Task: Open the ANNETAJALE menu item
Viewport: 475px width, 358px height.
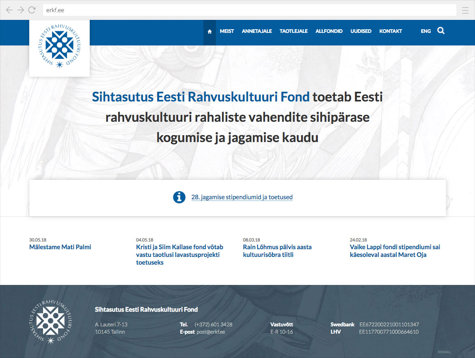Action: click(257, 31)
